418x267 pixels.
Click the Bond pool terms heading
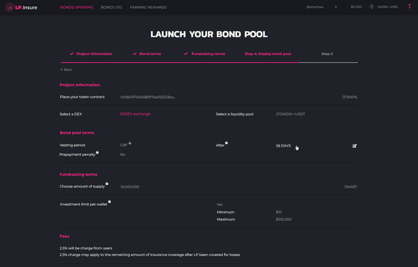click(77, 133)
